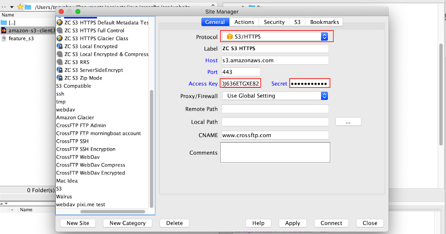Click the amazon-s3-client file icon

tap(4, 30)
